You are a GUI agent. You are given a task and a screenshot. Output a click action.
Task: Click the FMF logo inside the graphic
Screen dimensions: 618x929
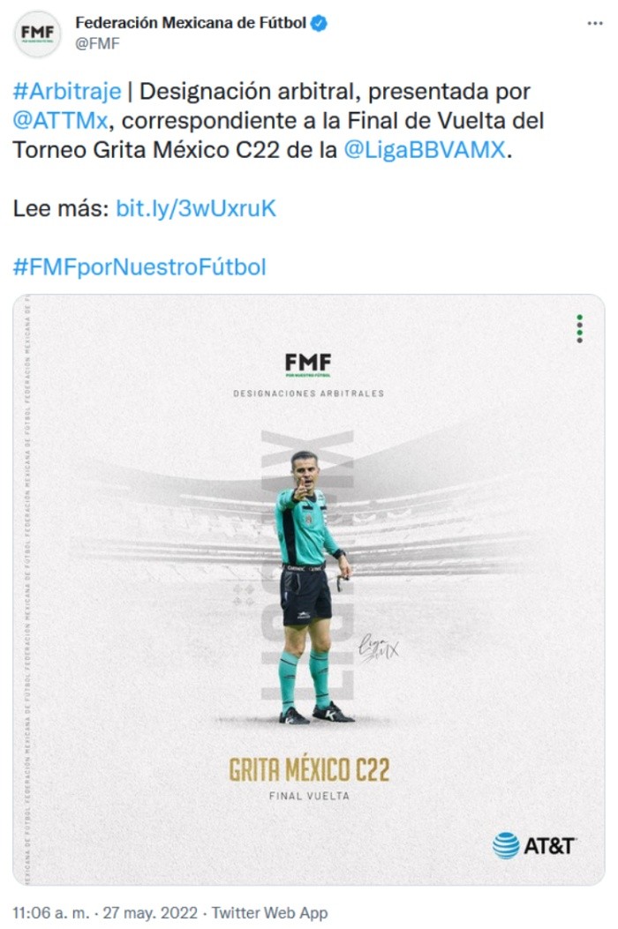tap(308, 364)
